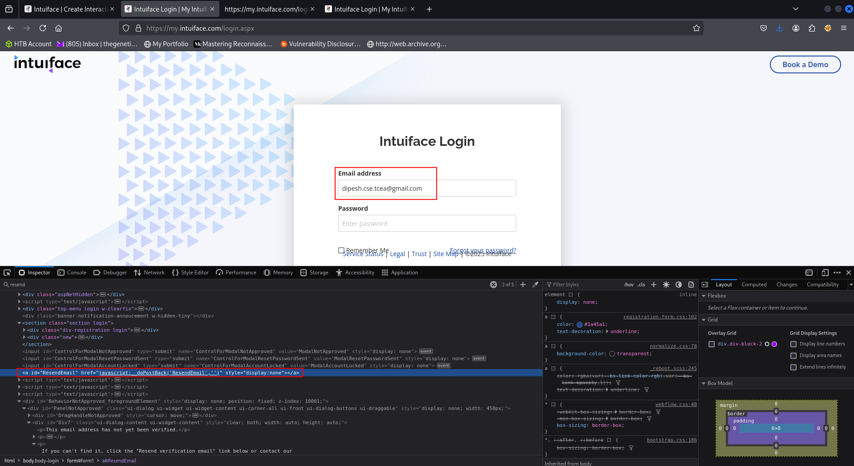The width and height of the screenshot is (854, 466).
Task: Open the Forgot your password link
Action: pos(483,250)
